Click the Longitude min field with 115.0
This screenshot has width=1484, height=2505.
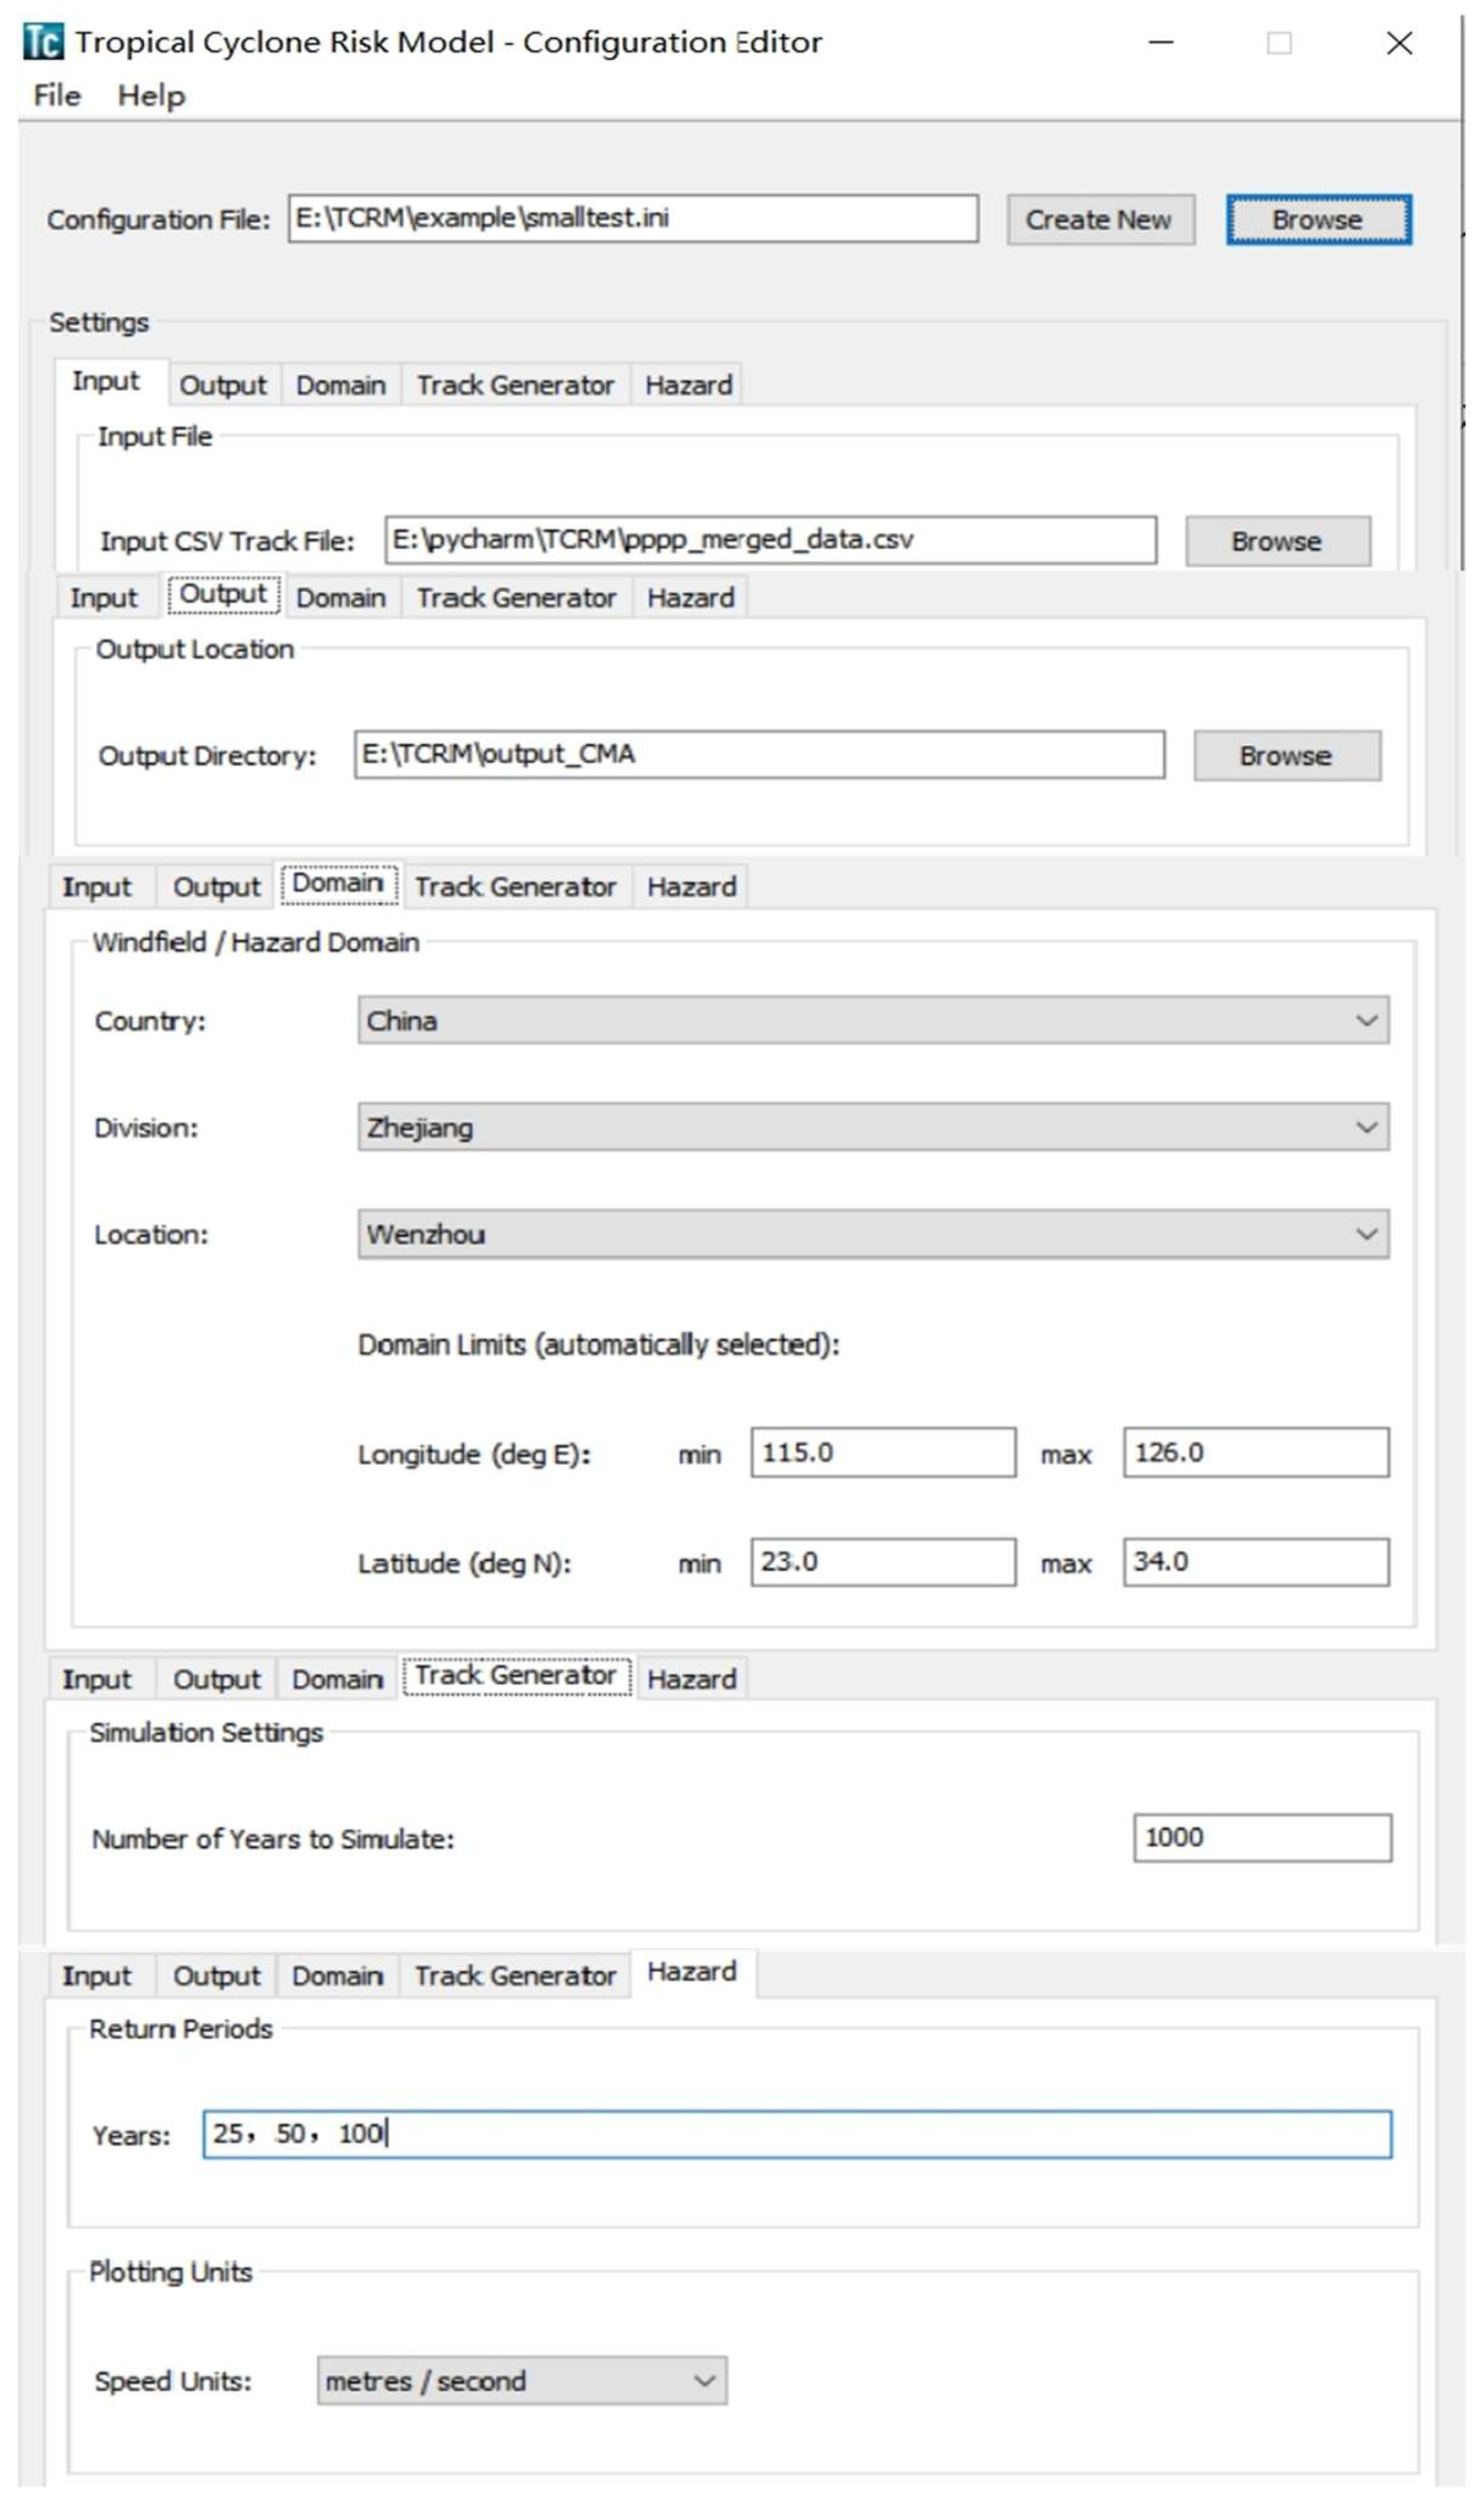coord(884,1452)
